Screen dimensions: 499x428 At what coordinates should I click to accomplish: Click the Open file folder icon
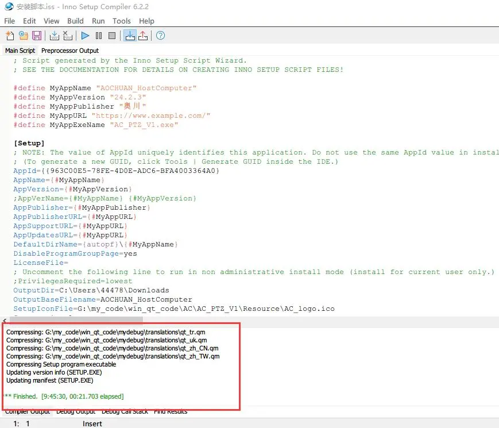pyautogui.click(x=23, y=36)
